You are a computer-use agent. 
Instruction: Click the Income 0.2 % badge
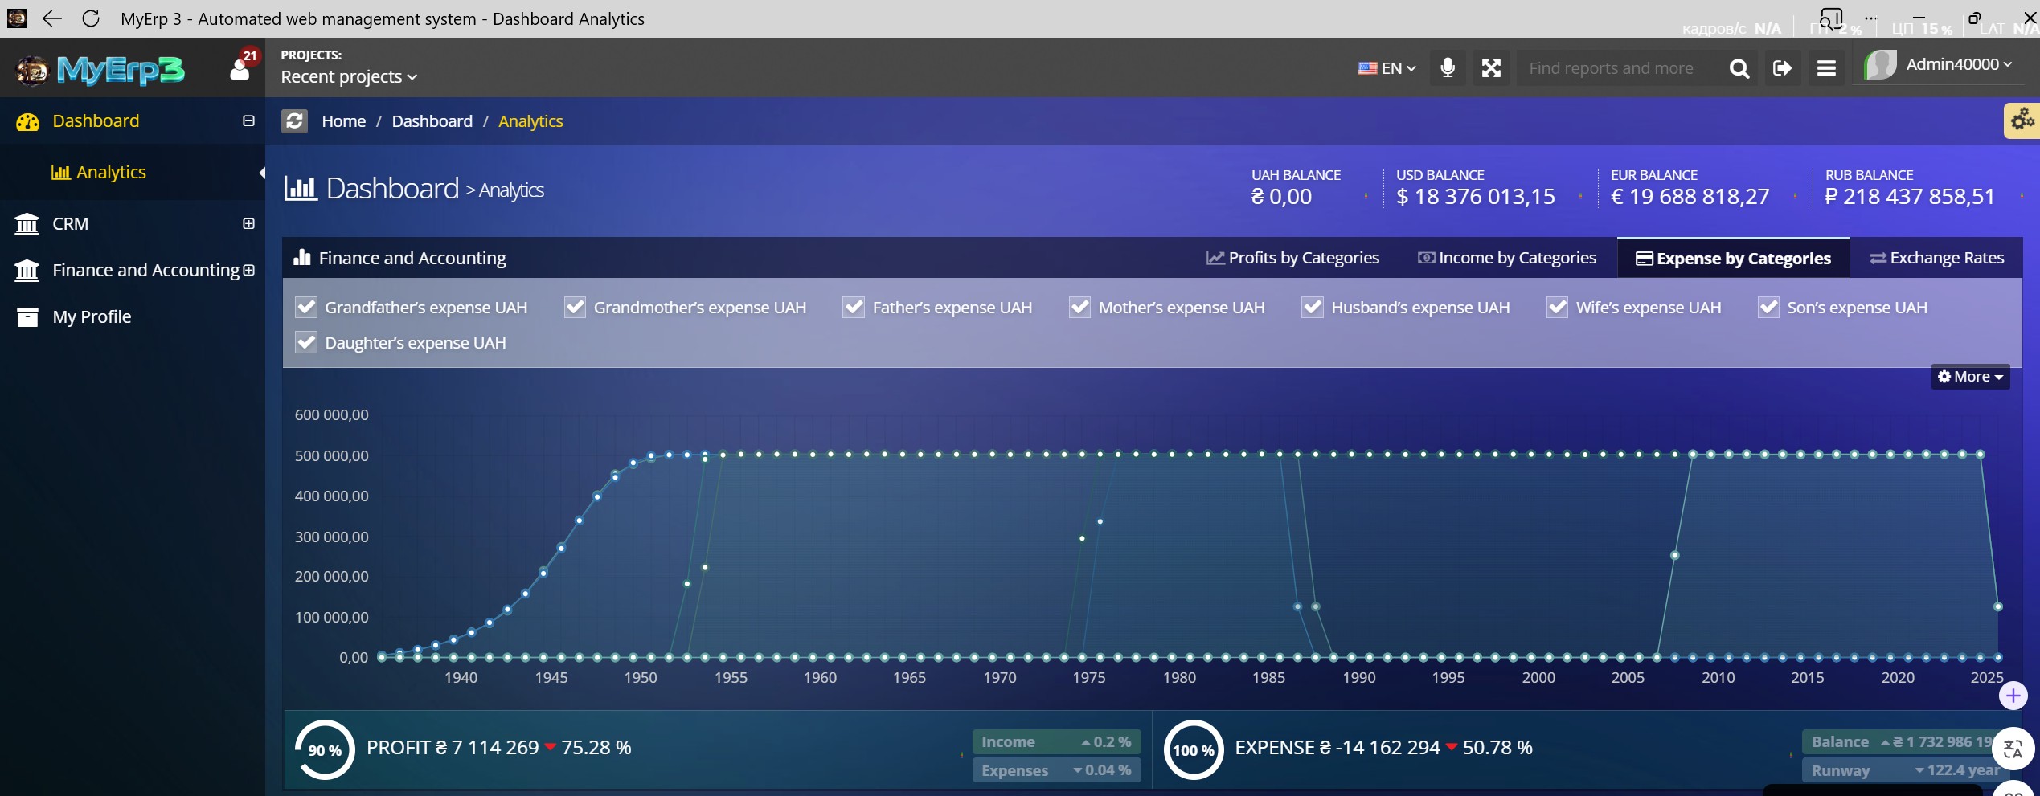[x=1056, y=742]
